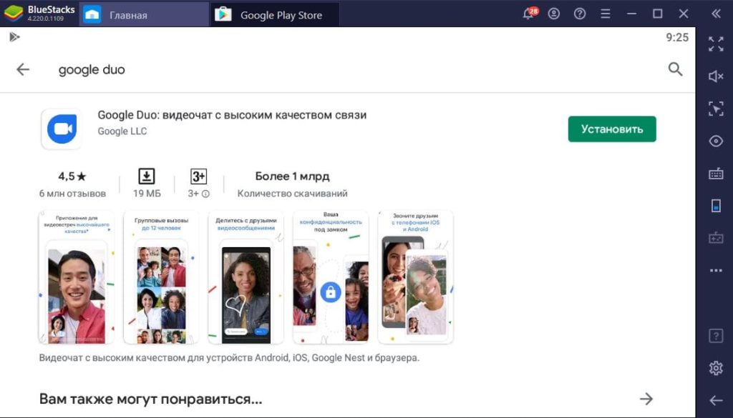The height and width of the screenshot is (418, 733).
Task: Toggle the eye overlay icon in sidebar
Action: pyautogui.click(x=716, y=141)
